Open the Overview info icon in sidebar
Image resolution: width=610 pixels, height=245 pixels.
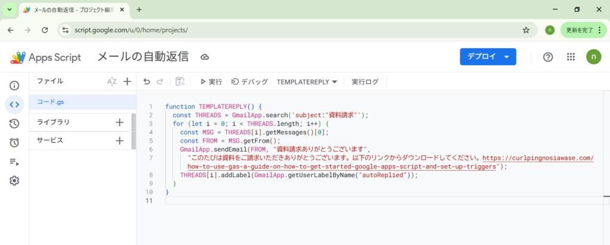[14, 86]
